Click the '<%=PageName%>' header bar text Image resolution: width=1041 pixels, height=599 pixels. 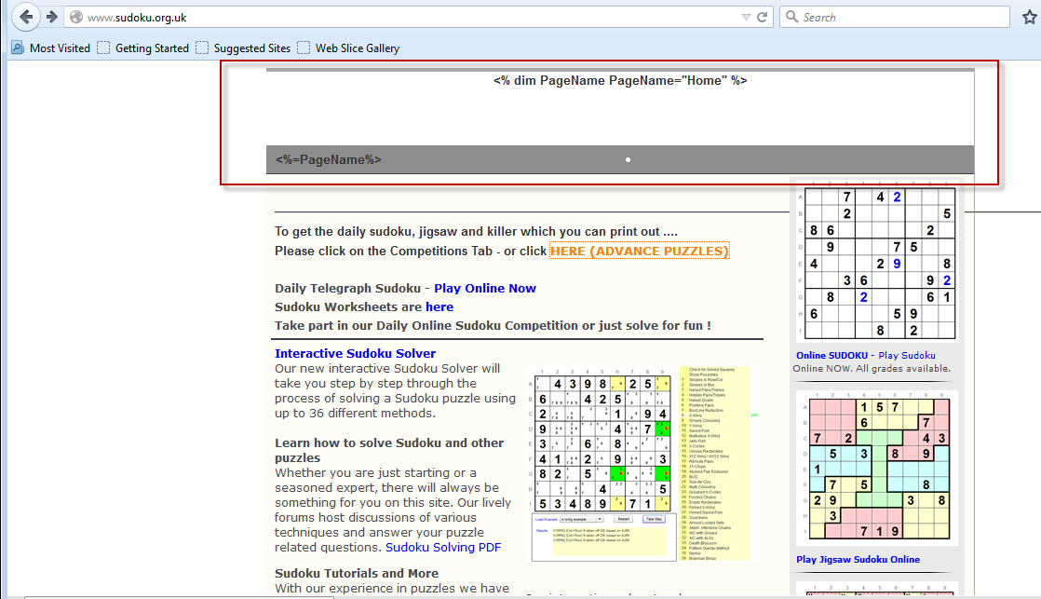tap(328, 159)
